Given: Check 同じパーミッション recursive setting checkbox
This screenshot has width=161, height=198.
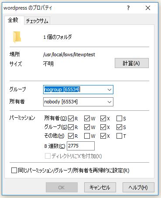Looking at the screenshot, I should 14,171.
